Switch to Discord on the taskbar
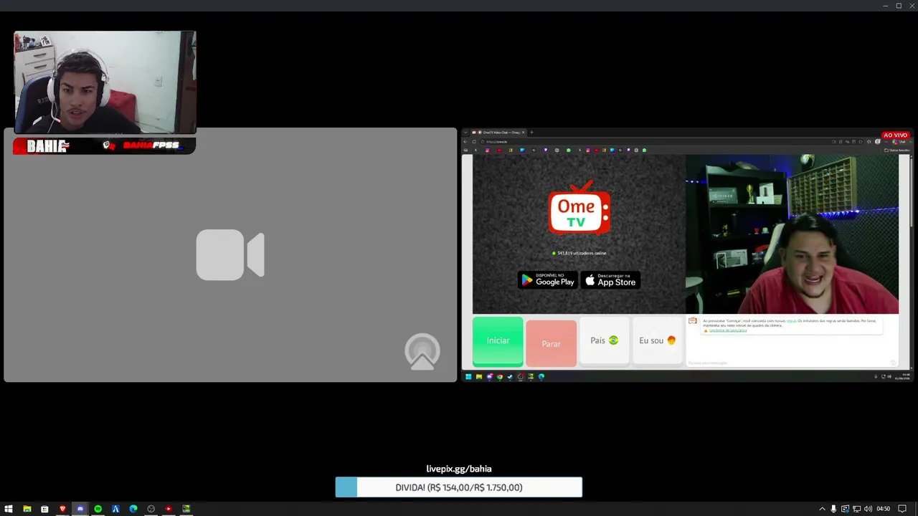 point(80,509)
